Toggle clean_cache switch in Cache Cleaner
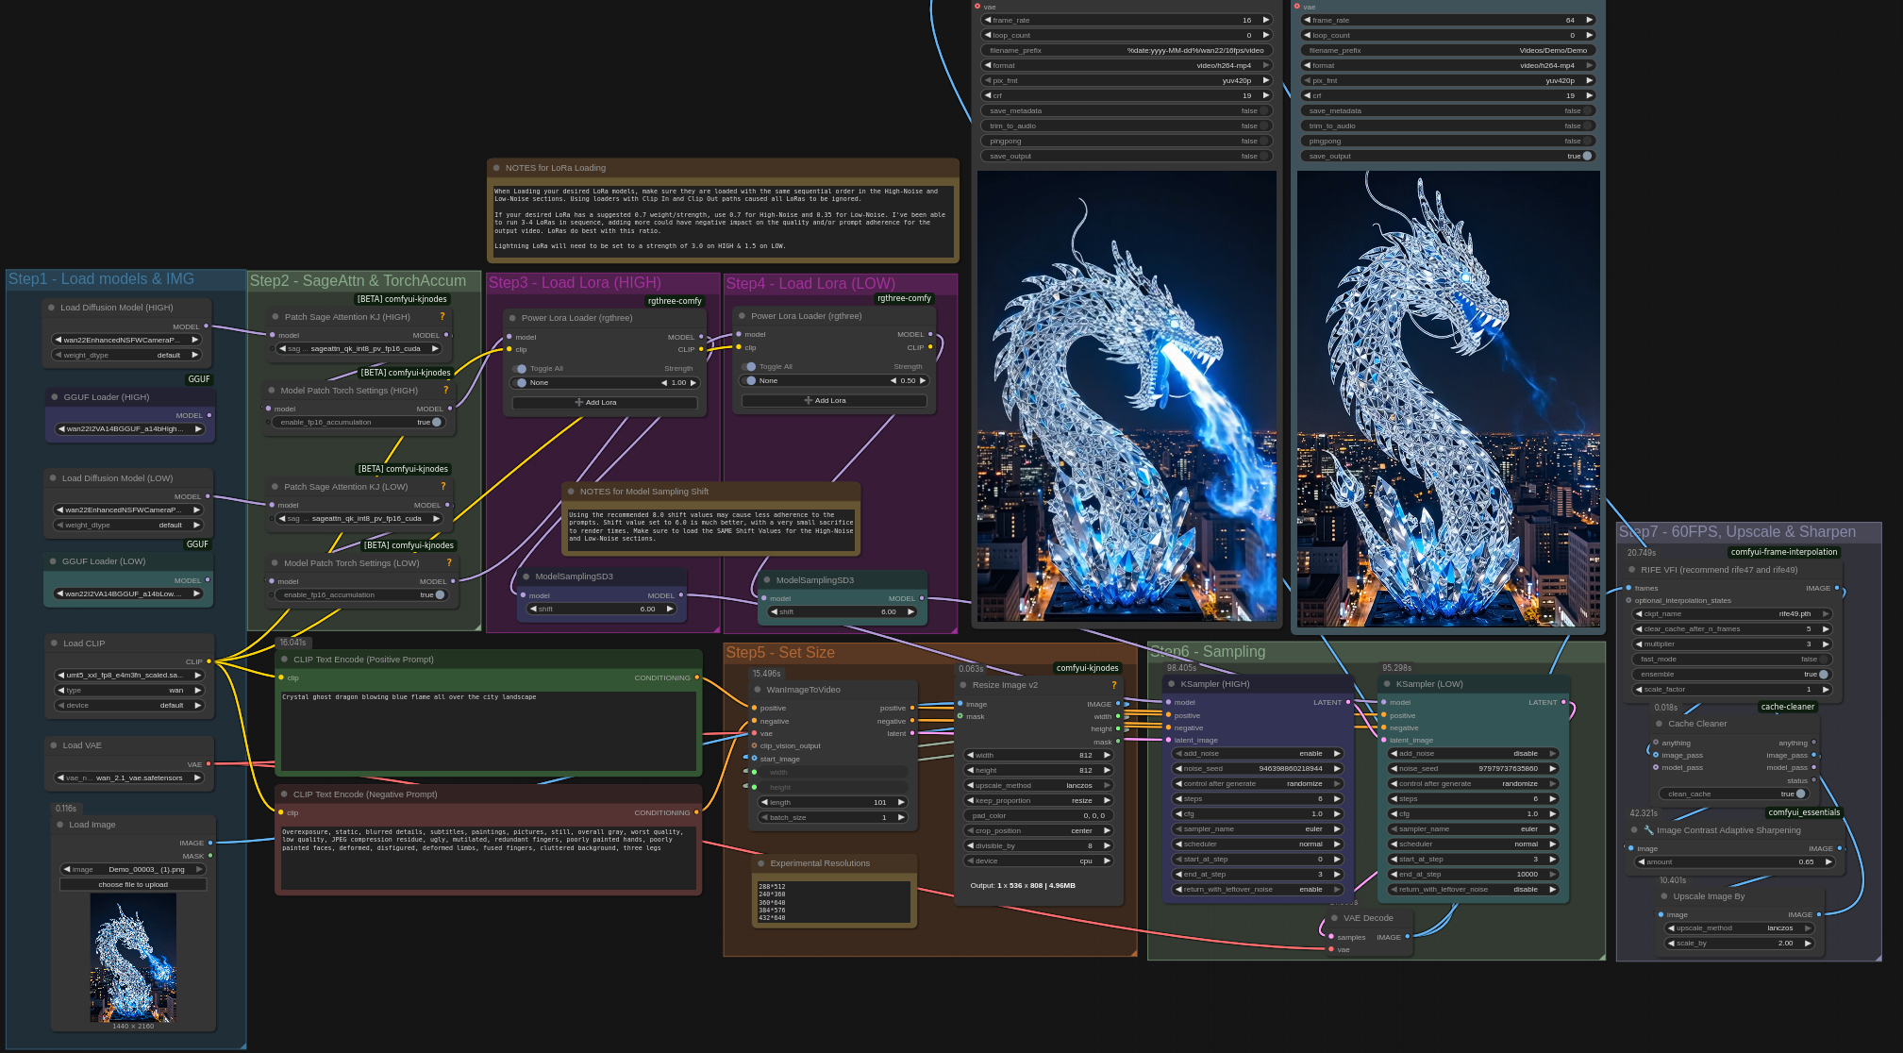This screenshot has width=1903, height=1053. click(1800, 794)
